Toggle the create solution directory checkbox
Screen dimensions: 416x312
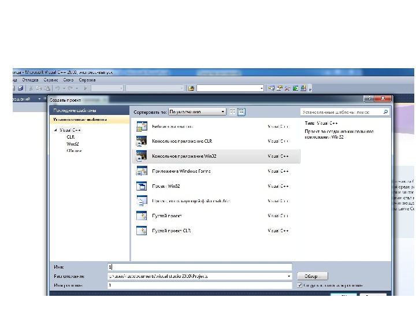click(300, 285)
